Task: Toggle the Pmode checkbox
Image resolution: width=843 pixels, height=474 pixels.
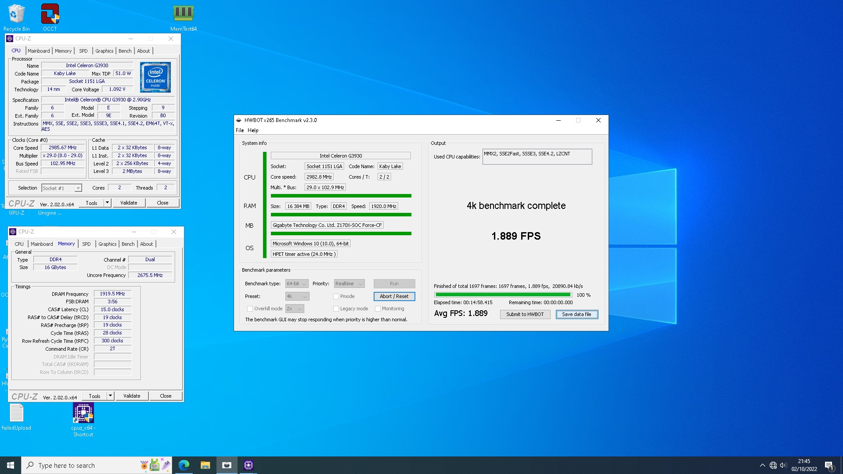Action: [x=336, y=297]
